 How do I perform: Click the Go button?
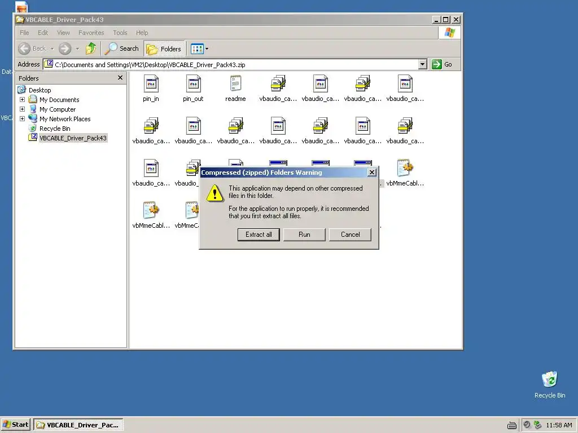coord(443,64)
